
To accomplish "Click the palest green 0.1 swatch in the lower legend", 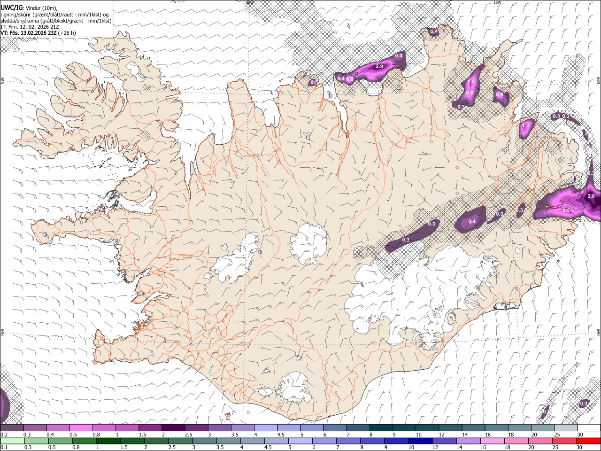I will (x=12, y=441).
